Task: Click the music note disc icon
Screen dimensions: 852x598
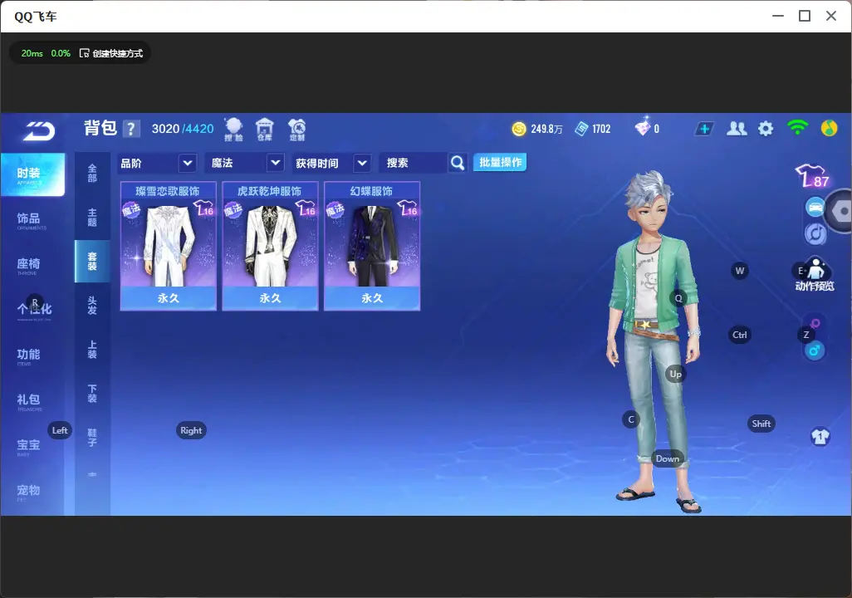Action: (x=815, y=233)
